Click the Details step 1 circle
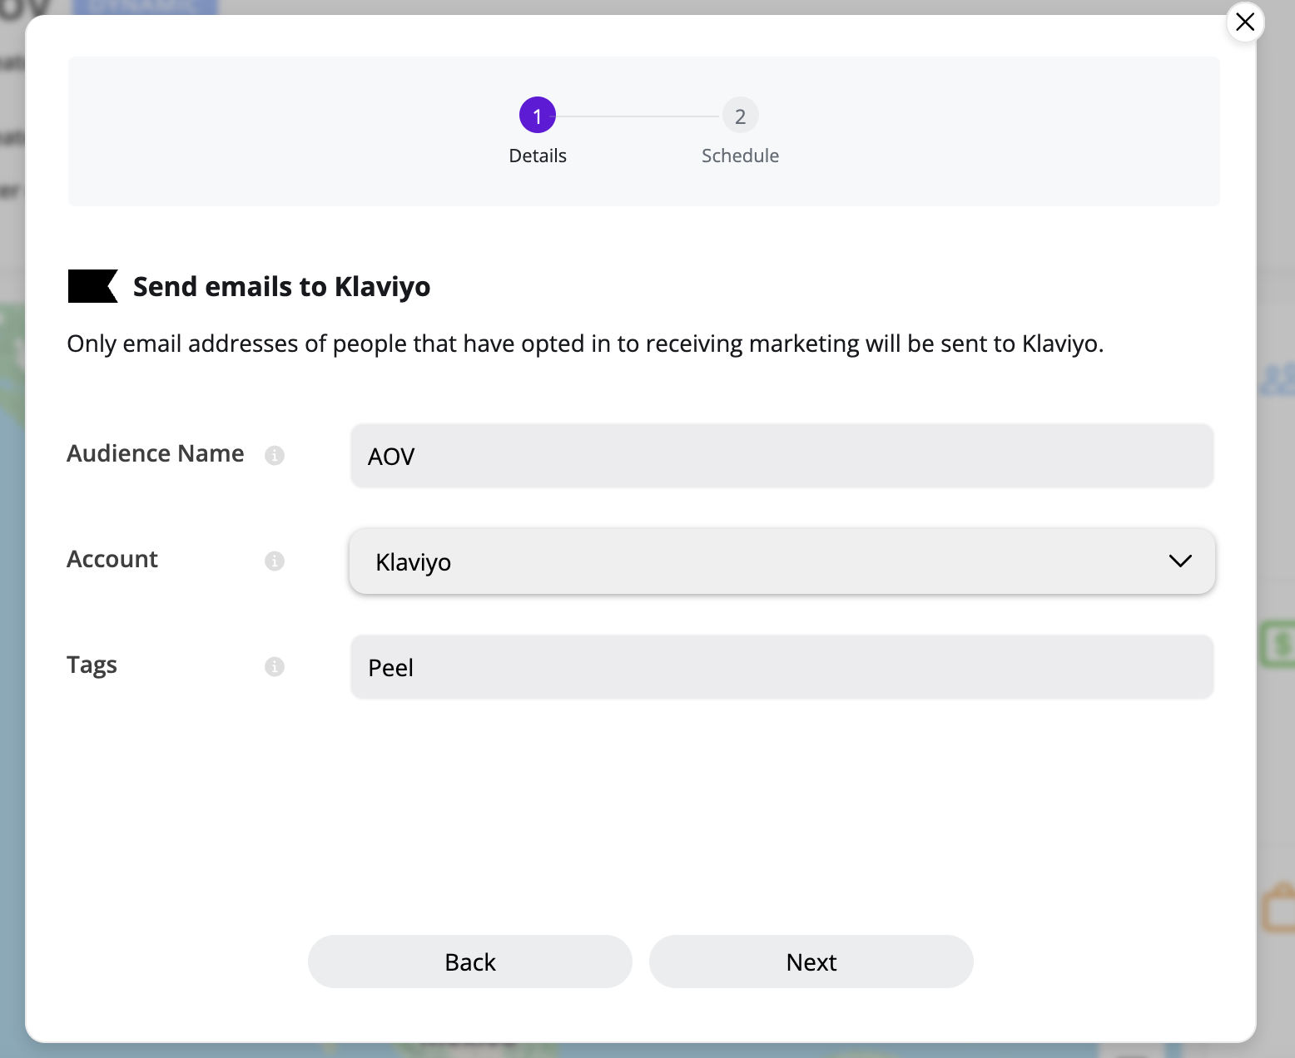The image size is (1295, 1058). 538,116
